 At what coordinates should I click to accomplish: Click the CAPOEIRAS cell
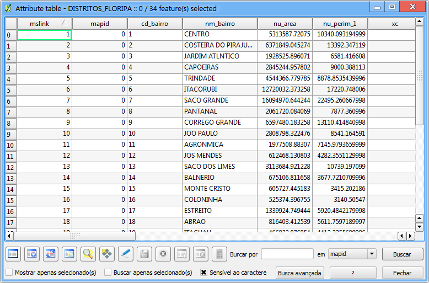pos(220,67)
